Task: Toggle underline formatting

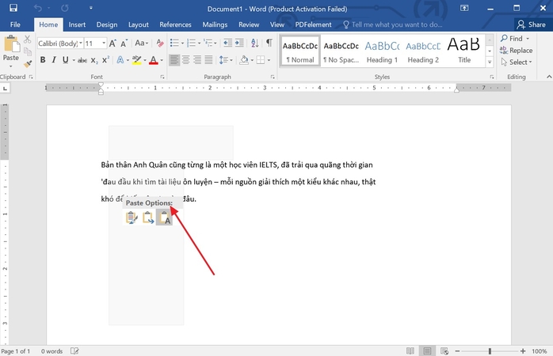Action: [x=65, y=60]
